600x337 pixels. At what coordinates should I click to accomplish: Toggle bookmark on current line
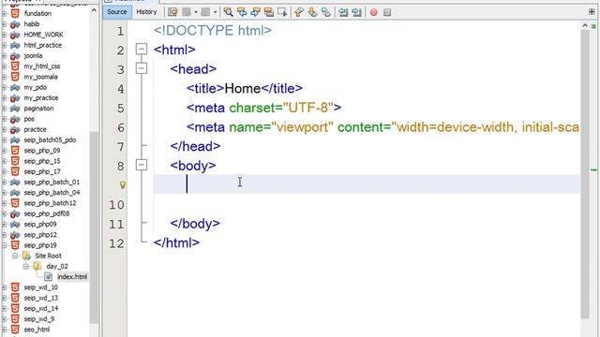click(x=326, y=12)
